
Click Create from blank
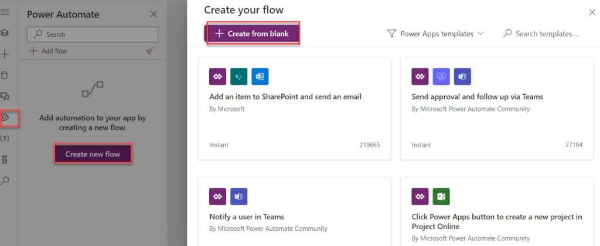[252, 33]
